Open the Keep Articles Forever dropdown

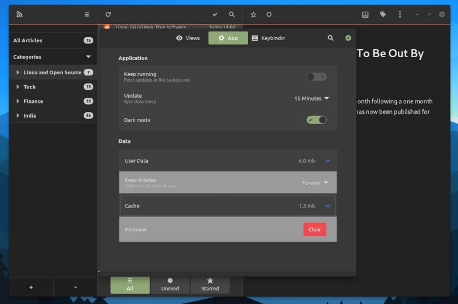(315, 183)
